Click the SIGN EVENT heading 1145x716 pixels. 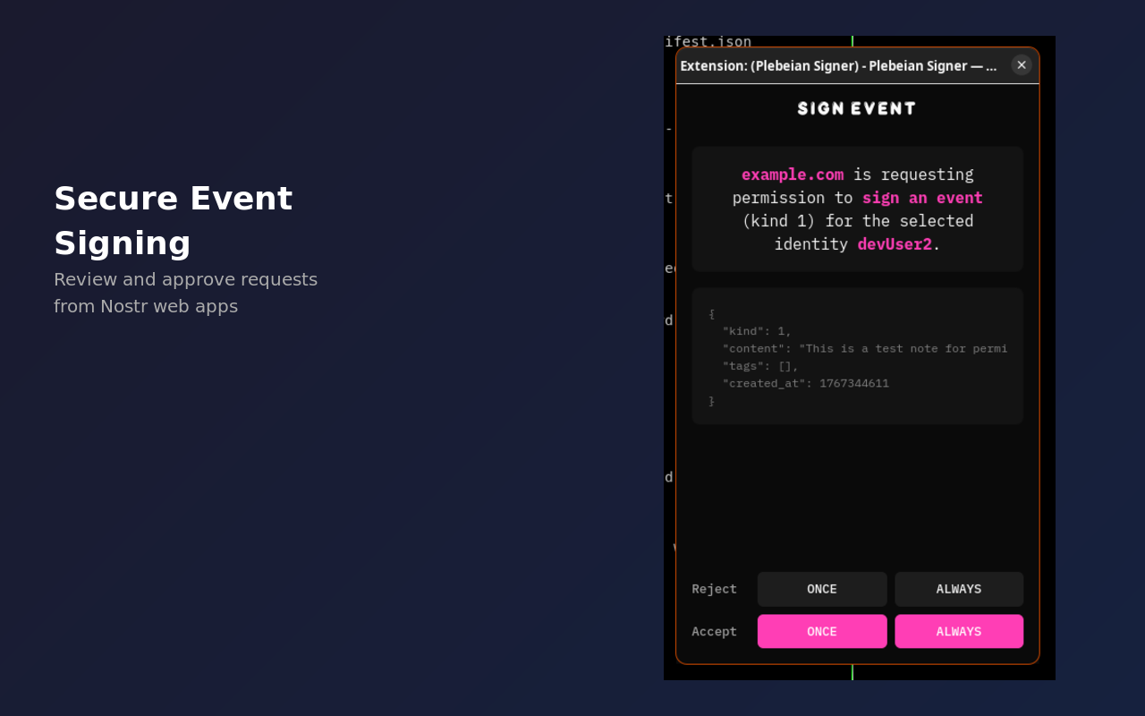coord(856,109)
